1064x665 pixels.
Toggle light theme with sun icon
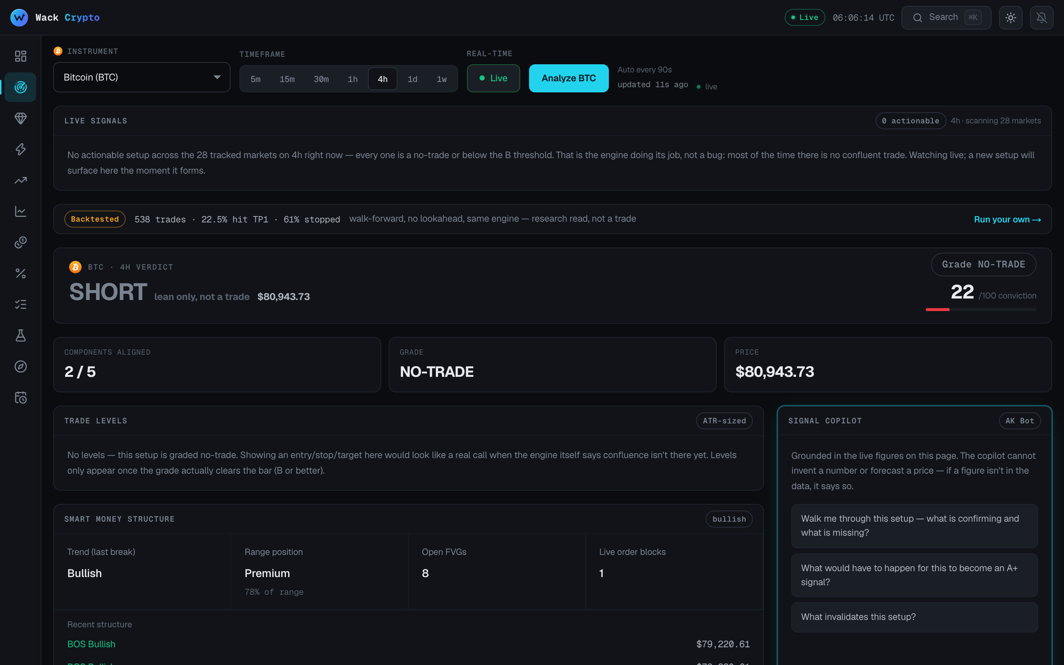tap(1010, 18)
